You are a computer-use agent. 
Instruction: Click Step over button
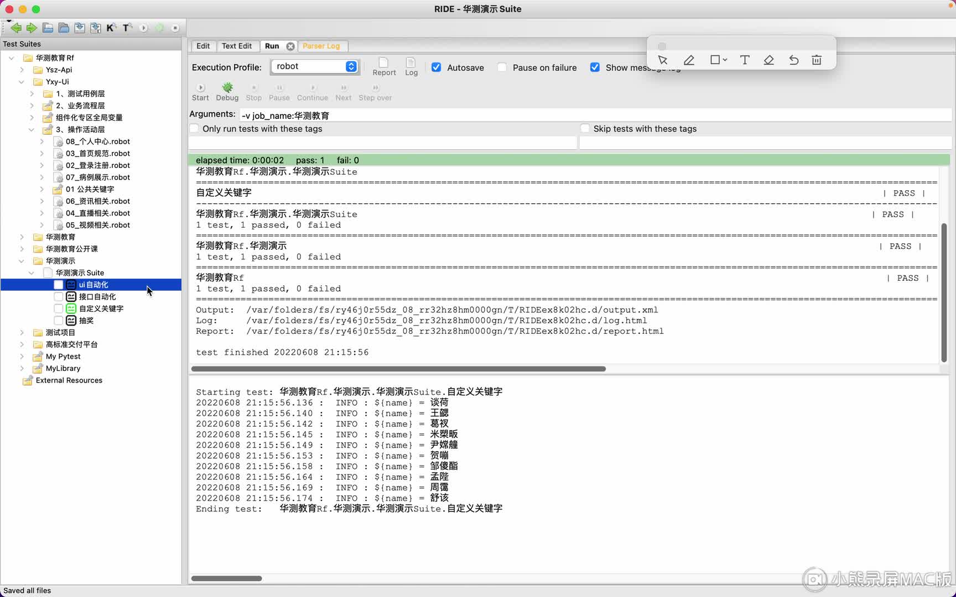(375, 92)
